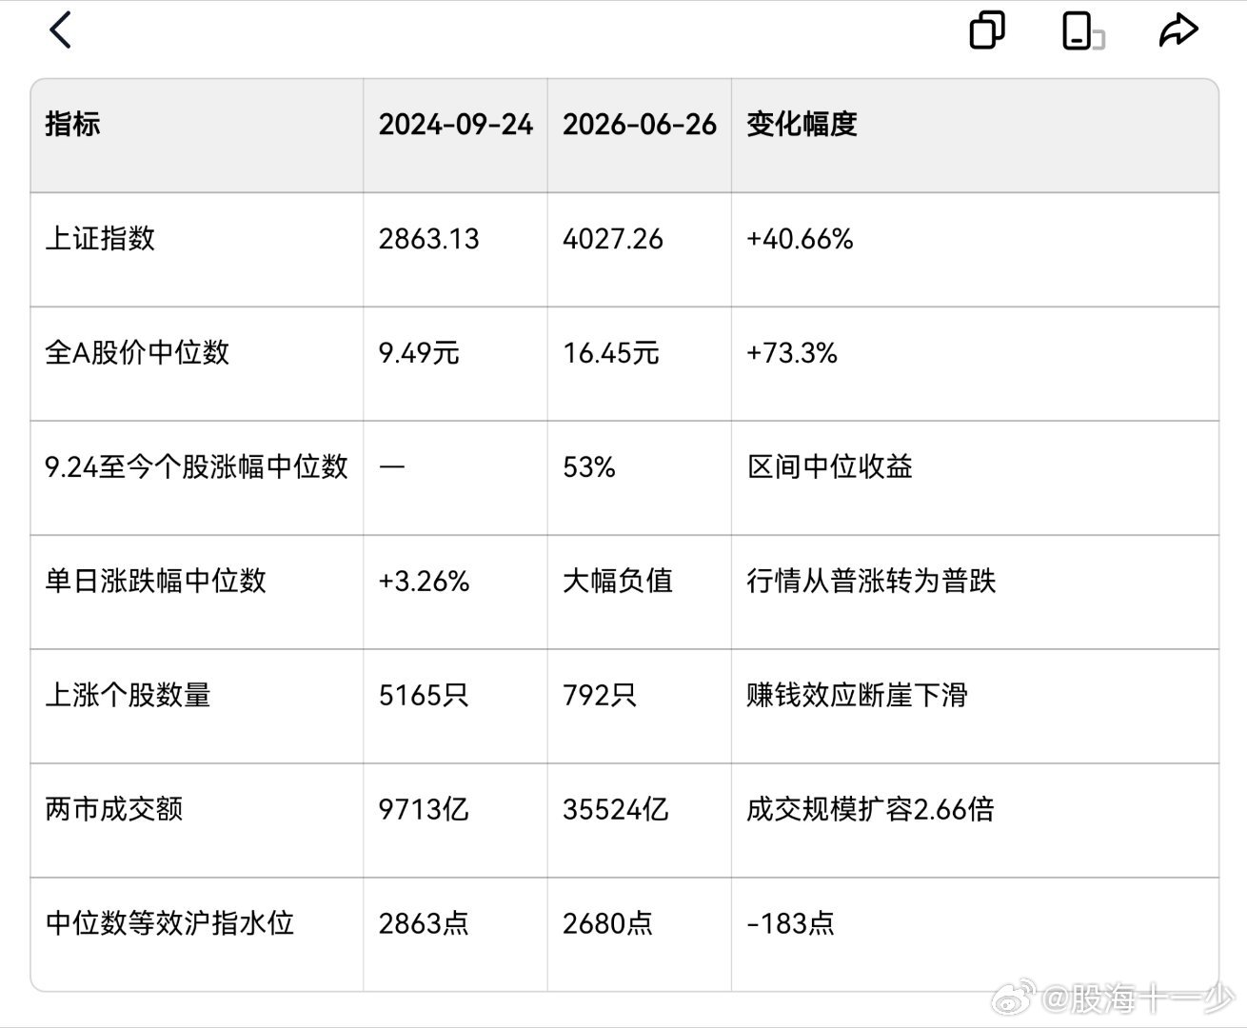Tap the share arrow icon
Image resolution: width=1247 pixels, height=1028 pixels.
pos(1178,30)
